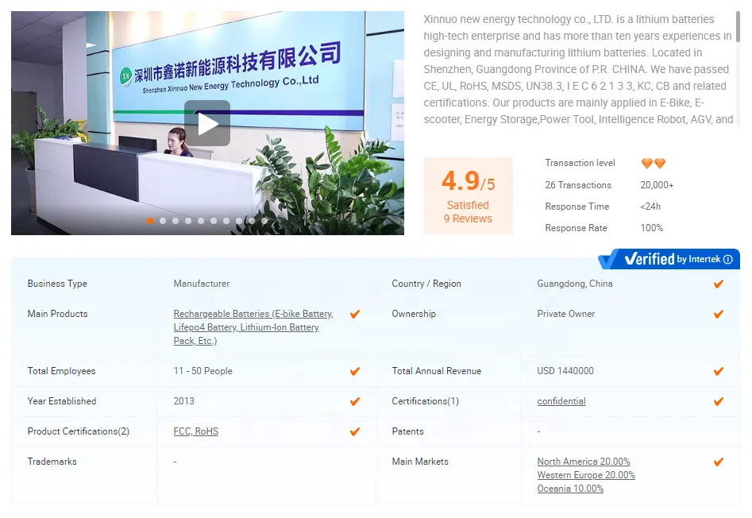
Task: Click the 'USD 1440000' revenue value
Action: pyautogui.click(x=565, y=371)
